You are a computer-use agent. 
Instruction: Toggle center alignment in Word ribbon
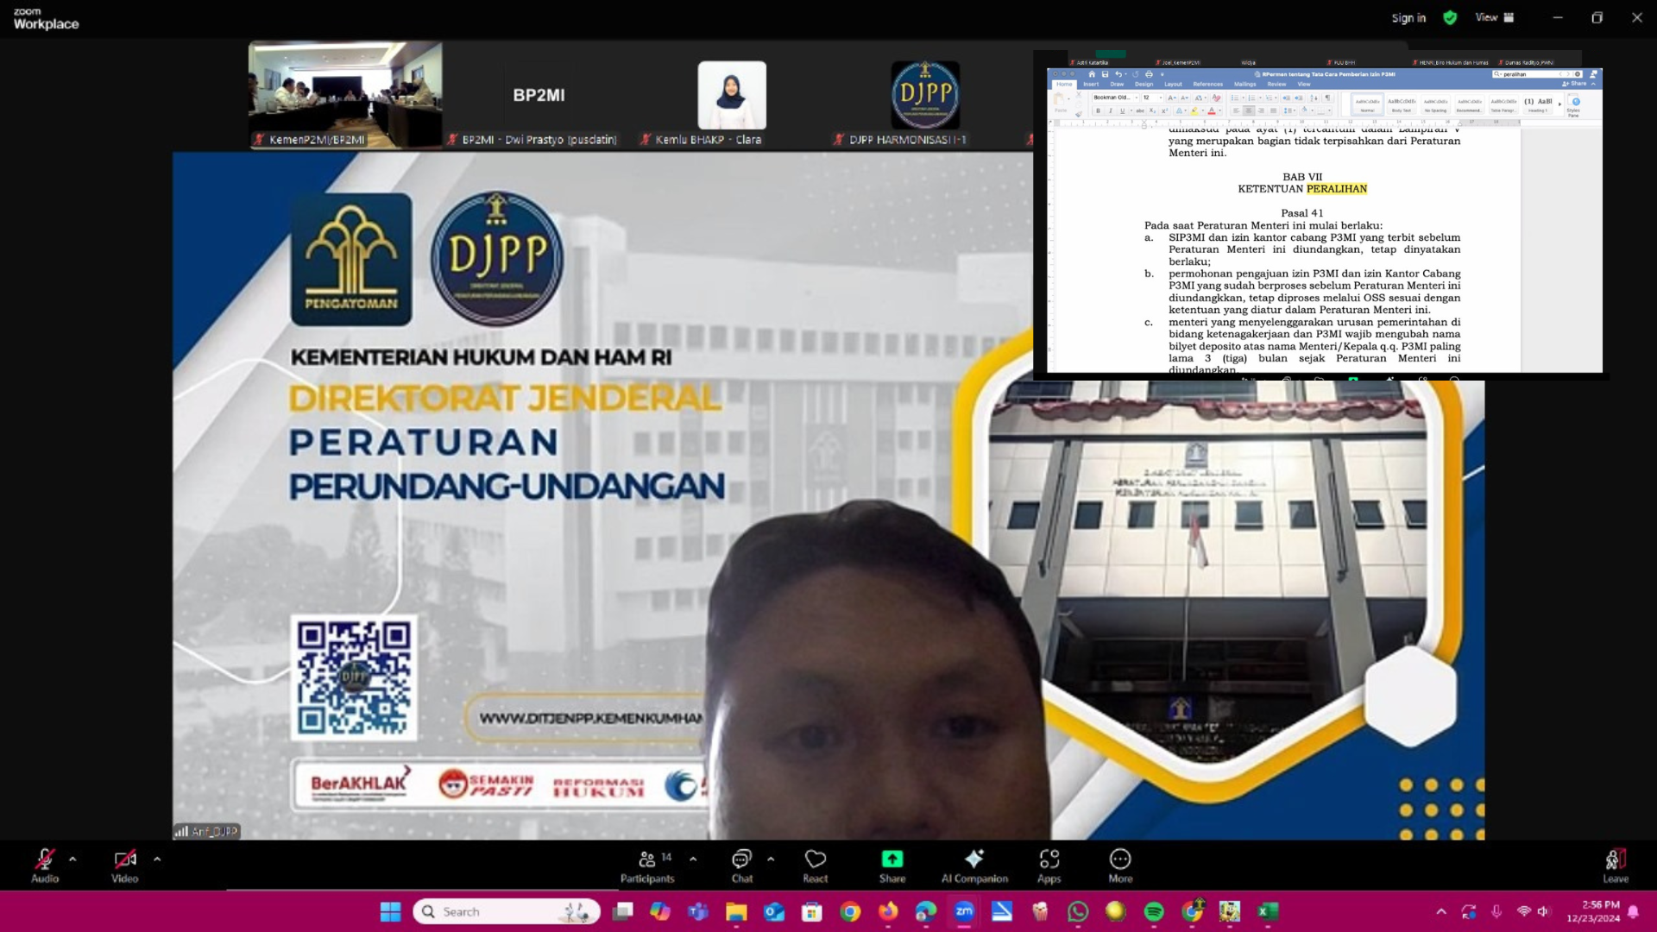click(x=1248, y=110)
